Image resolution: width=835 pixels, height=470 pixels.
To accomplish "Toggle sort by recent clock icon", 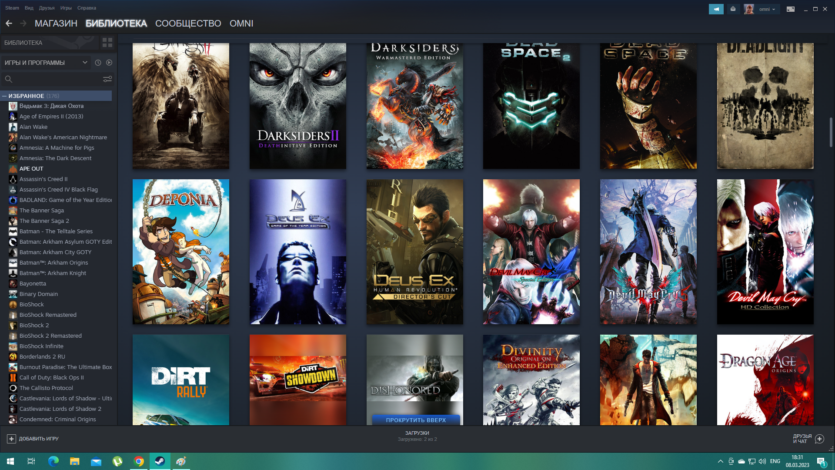I will point(98,63).
